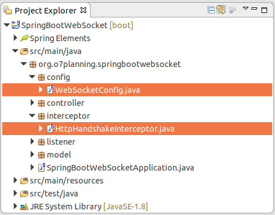Expand the src/test/java folder
The height and width of the screenshot is (215, 275).
pyautogui.click(x=15, y=193)
